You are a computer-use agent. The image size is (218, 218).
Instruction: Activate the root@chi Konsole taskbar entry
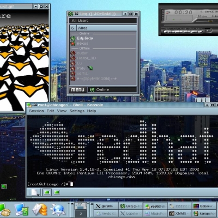pyautogui.click(x=155, y=206)
